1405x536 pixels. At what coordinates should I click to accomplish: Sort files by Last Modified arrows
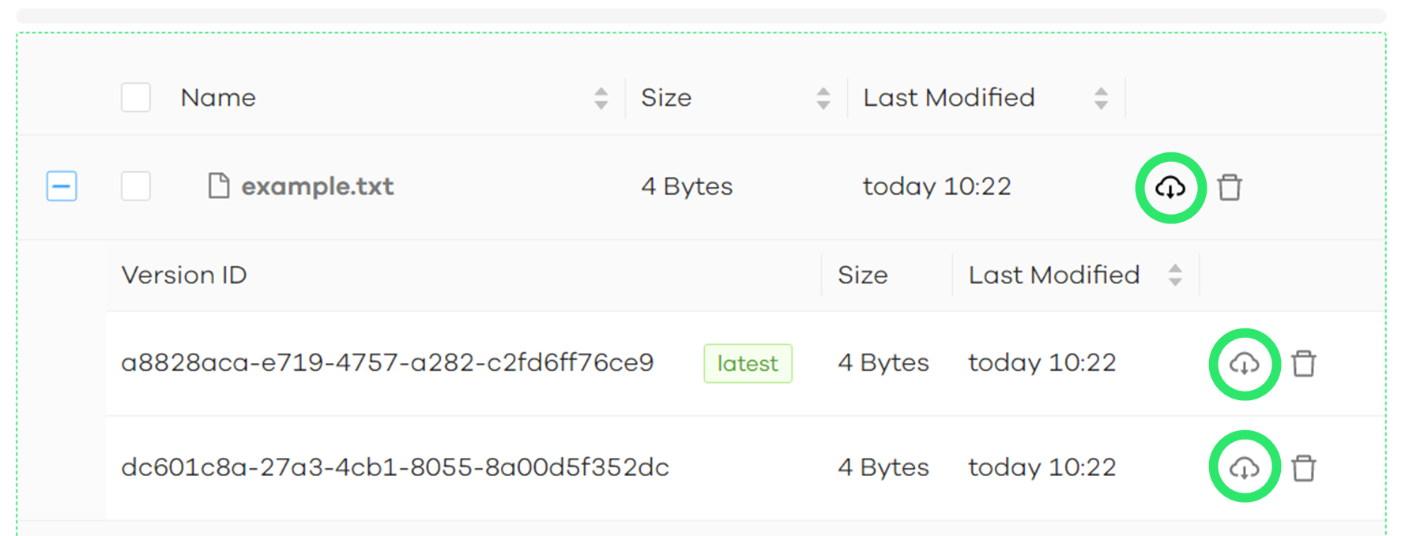coord(1101,98)
